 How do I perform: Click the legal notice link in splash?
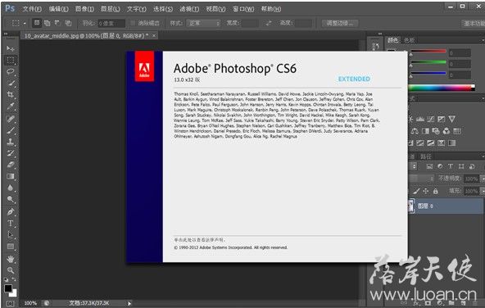[199, 240]
